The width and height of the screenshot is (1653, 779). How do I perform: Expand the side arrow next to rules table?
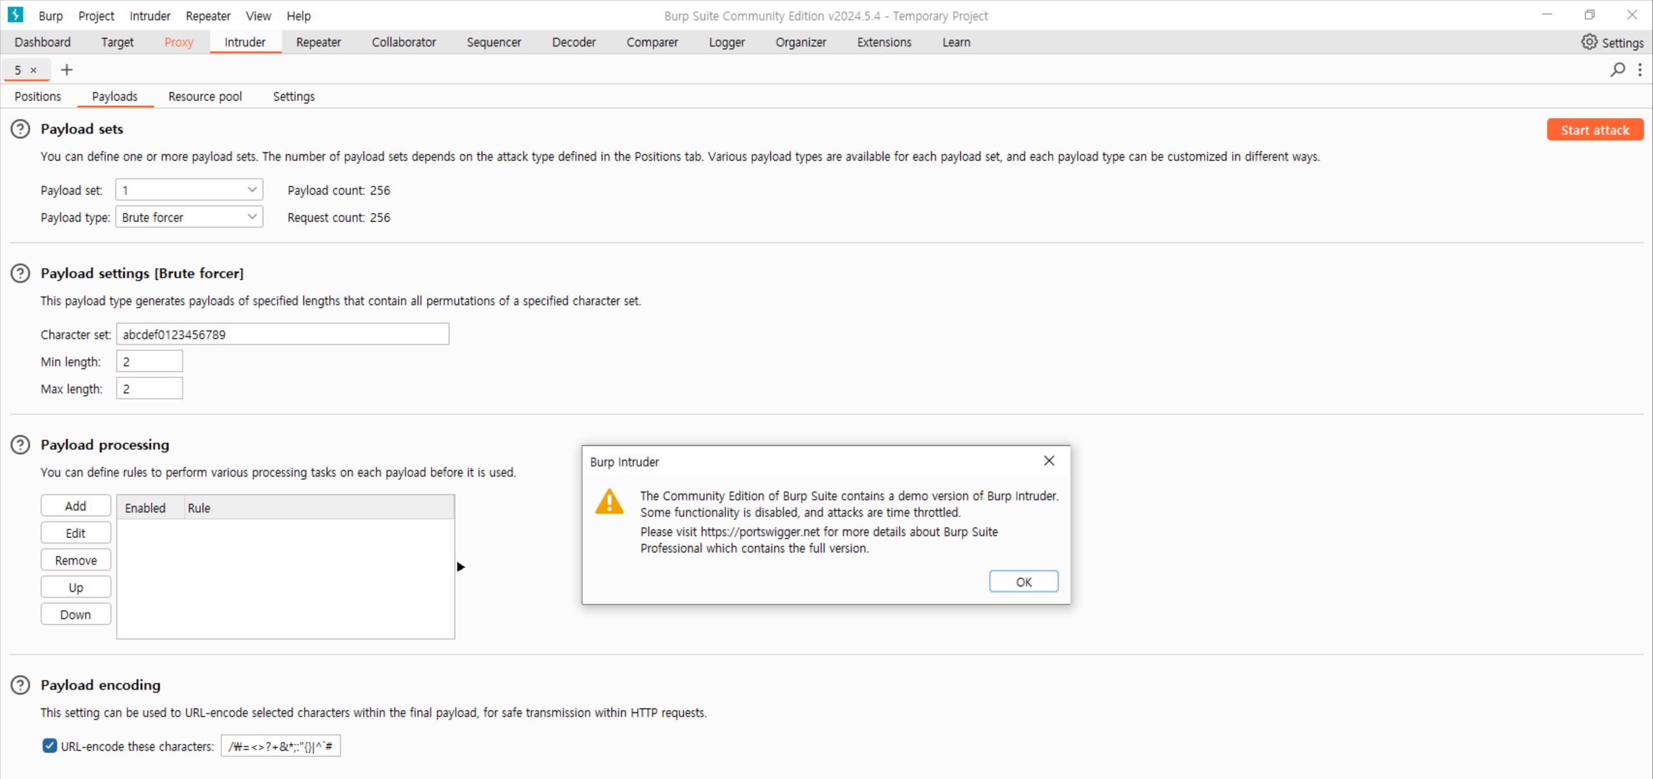pos(460,567)
